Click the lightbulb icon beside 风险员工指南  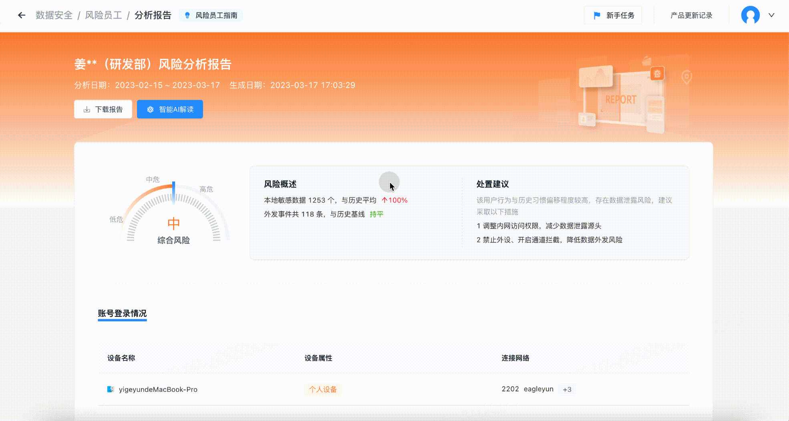pos(187,15)
